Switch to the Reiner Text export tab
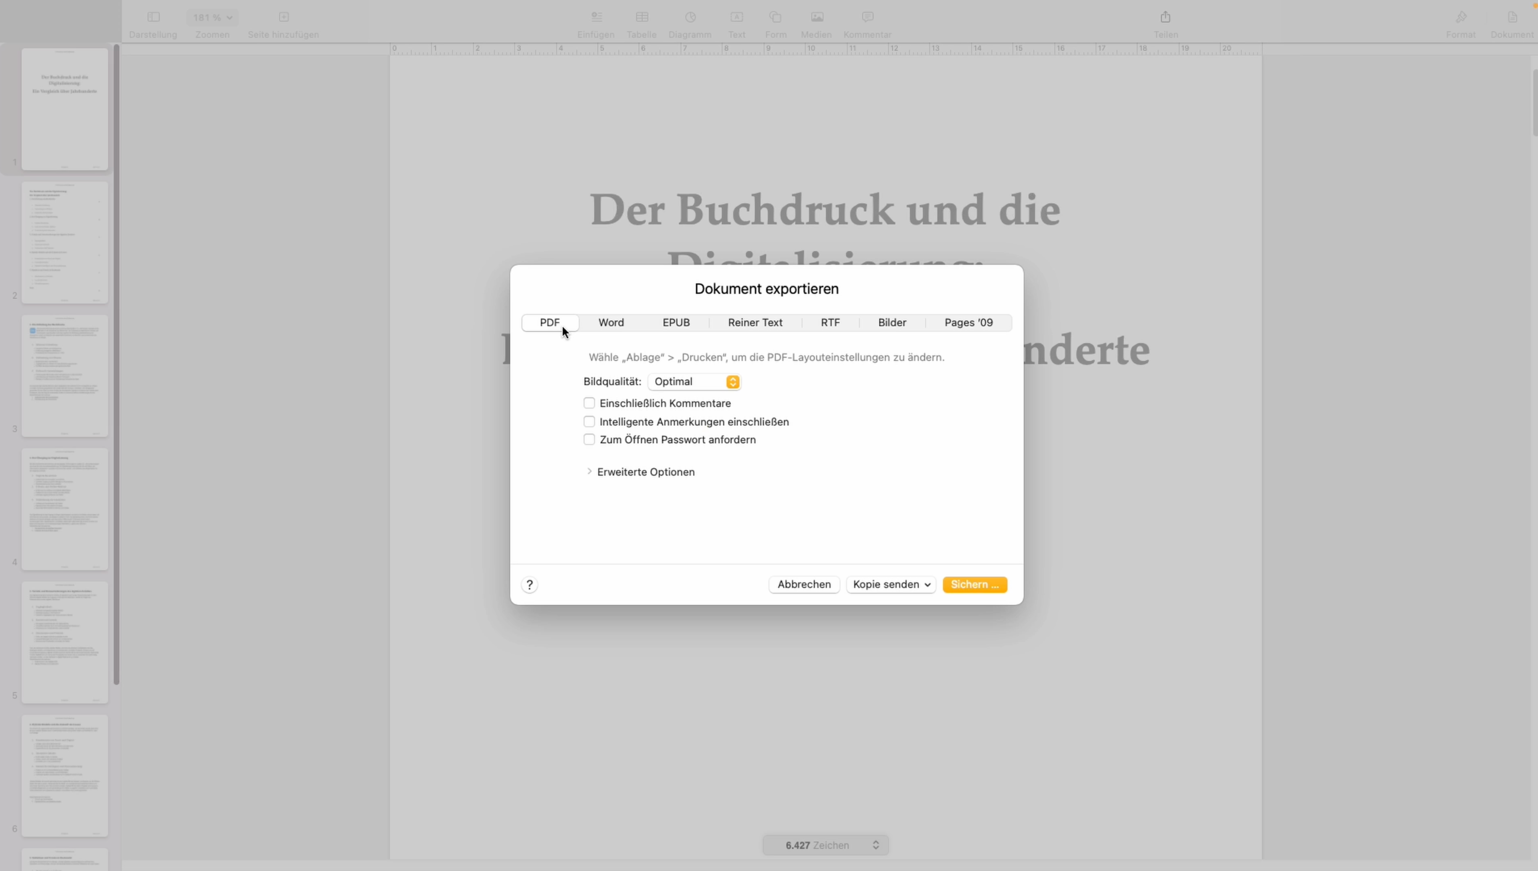This screenshot has width=1538, height=871. [x=755, y=322]
